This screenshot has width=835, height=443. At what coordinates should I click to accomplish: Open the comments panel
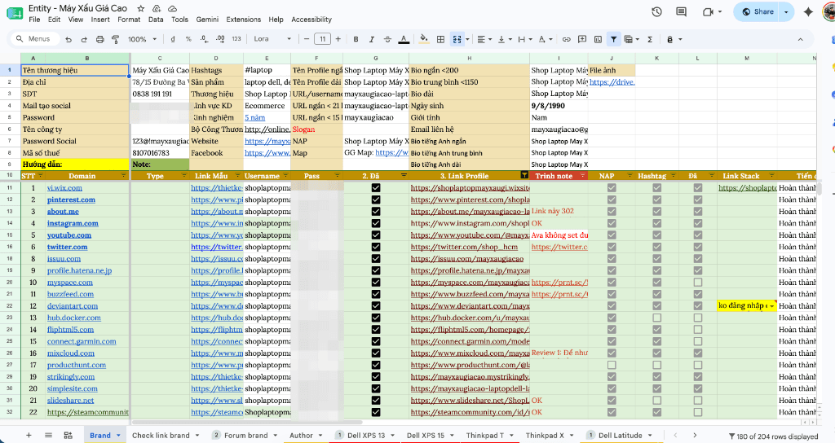point(681,11)
